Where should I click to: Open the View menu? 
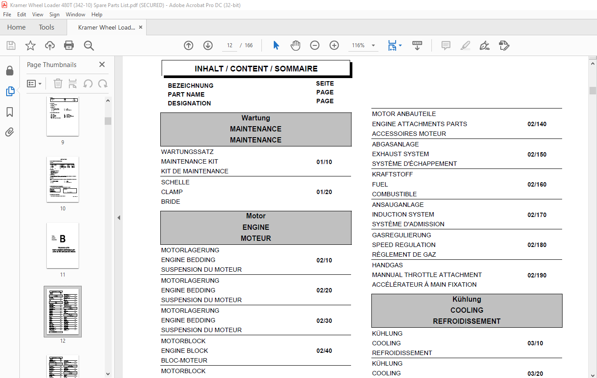(x=38, y=15)
